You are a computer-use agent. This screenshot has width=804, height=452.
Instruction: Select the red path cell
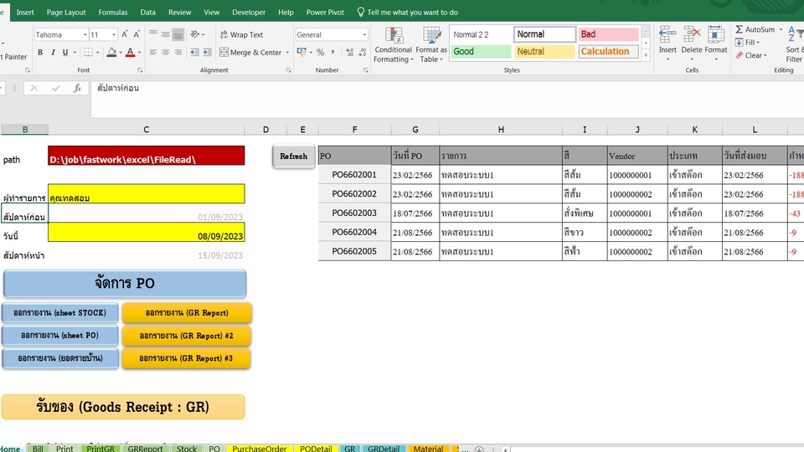(146, 156)
